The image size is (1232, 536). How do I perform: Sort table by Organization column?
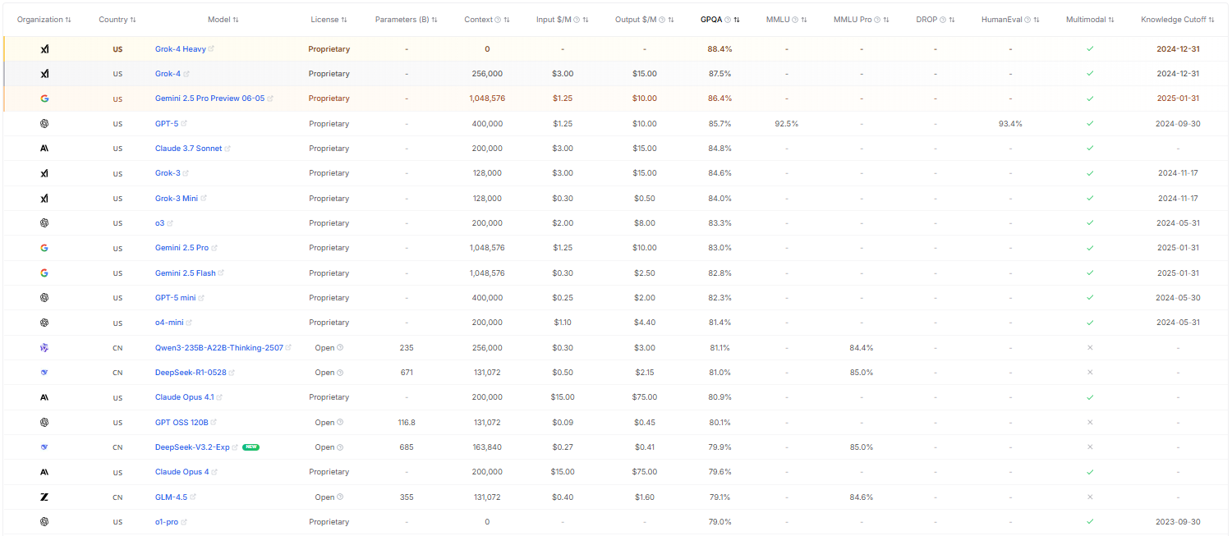(68, 20)
